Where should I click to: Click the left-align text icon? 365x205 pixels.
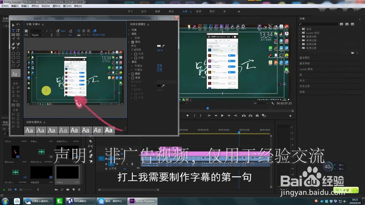click(x=79, y=31)
